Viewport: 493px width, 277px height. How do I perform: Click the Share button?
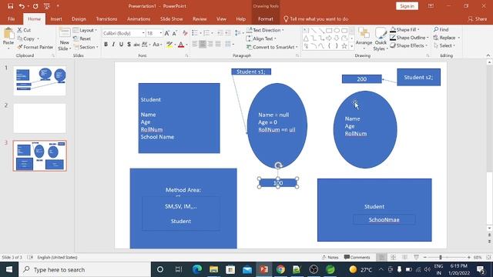pos(478,18)
